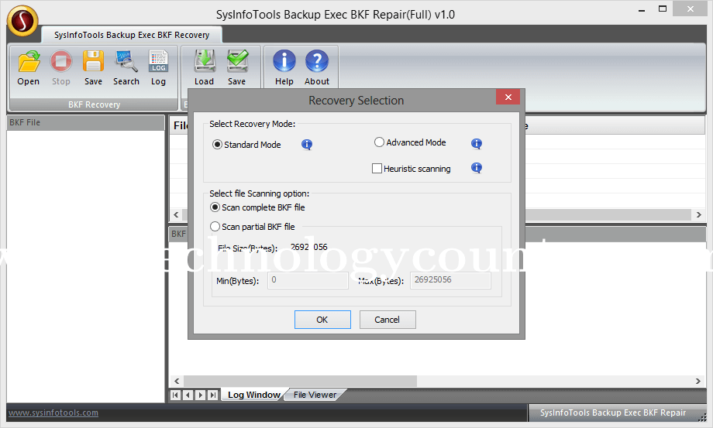
Task: Click the Min(Bytes) input field
Action: [x=308, y=280]
